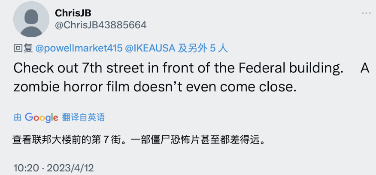376x175 pixels.
Task: Open the tweet's more options ellipsis
Action: (x=366, y=13)
